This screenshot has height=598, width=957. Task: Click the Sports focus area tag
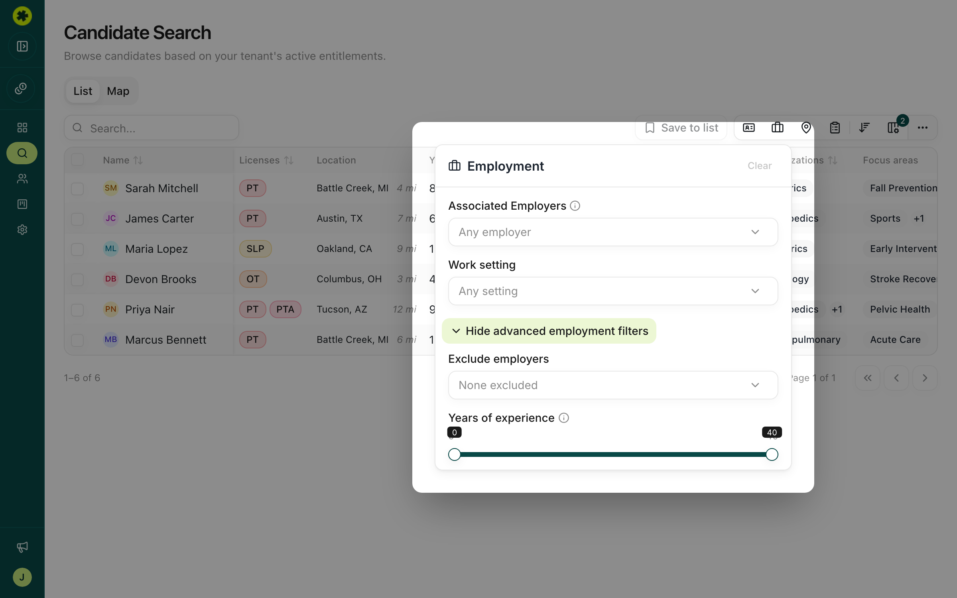885,218
